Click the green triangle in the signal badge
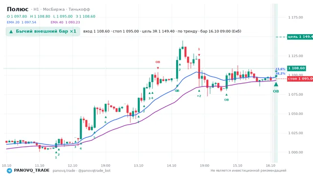Screen dimensions: 313x176 (11, 31)
